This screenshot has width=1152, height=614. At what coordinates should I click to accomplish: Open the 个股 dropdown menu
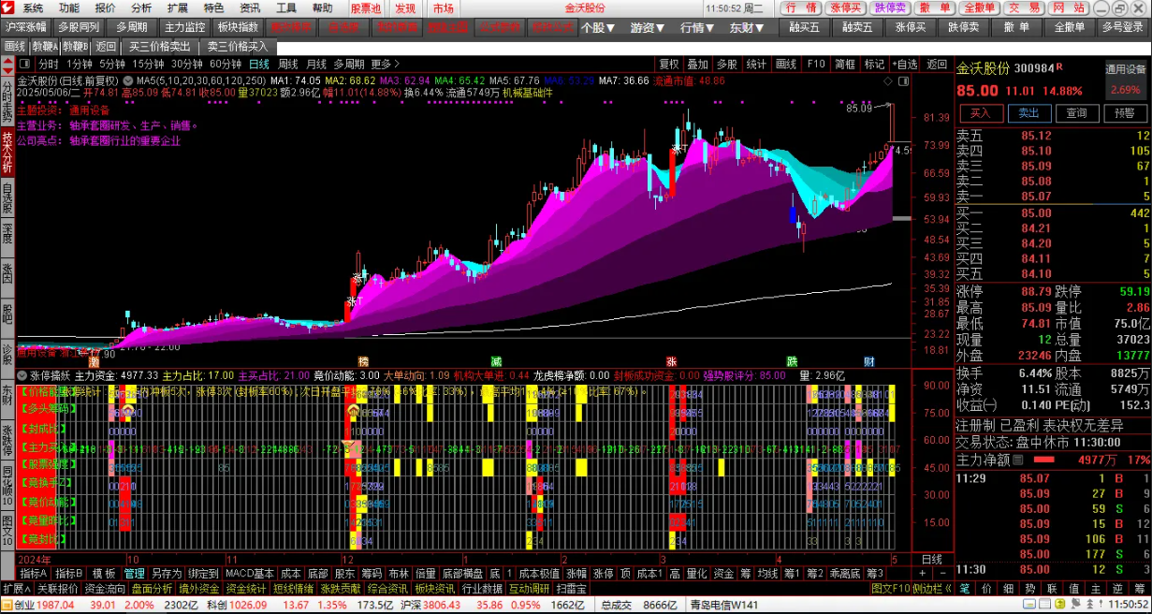598,27
